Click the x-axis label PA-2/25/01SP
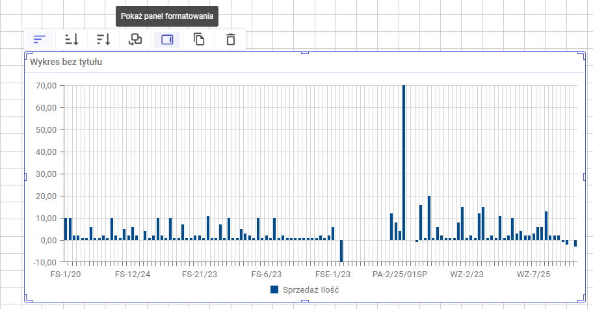 point(400,275)
